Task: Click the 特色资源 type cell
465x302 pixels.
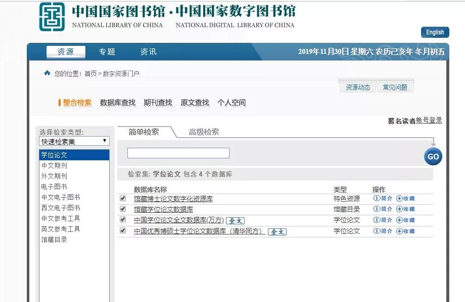Action: (347, 199)
